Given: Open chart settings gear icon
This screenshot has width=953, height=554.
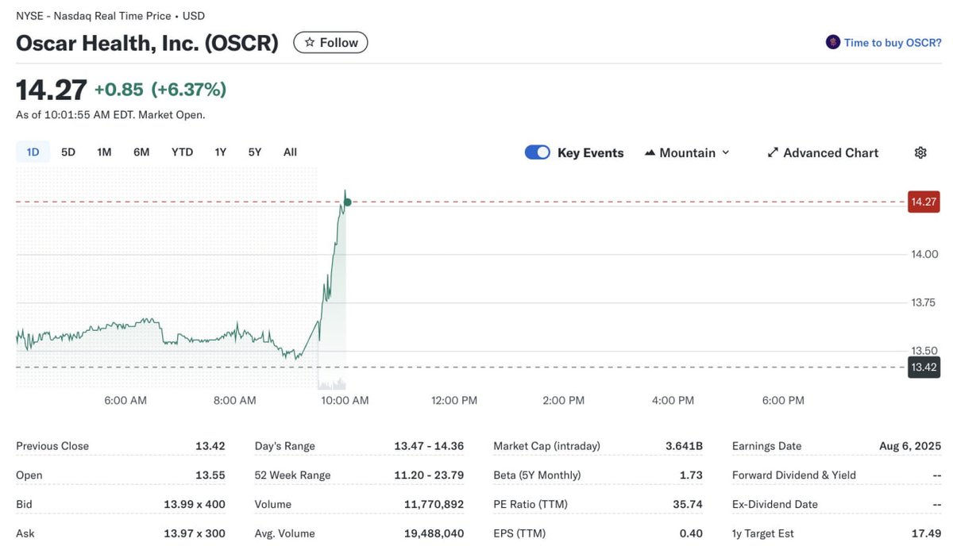Looking at the screenshot, I should pyautogui.click(x=920, y=152).
